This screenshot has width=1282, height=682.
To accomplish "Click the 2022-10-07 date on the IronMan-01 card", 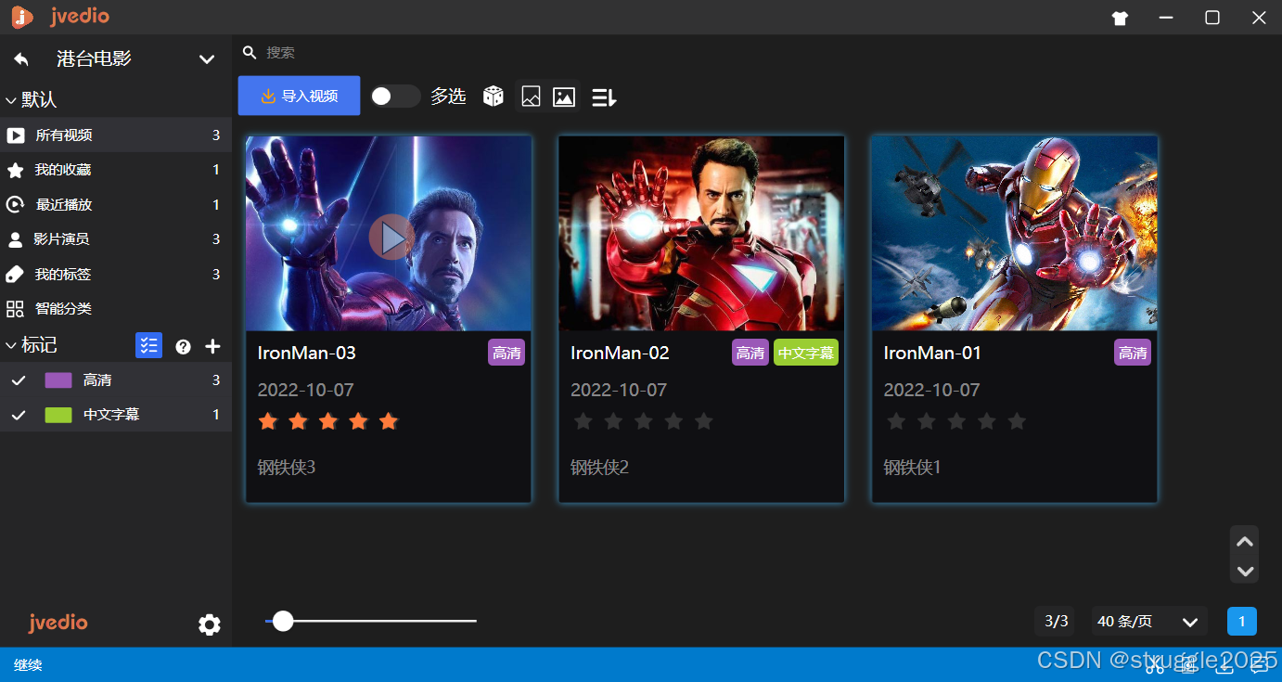I will point(931,391).
